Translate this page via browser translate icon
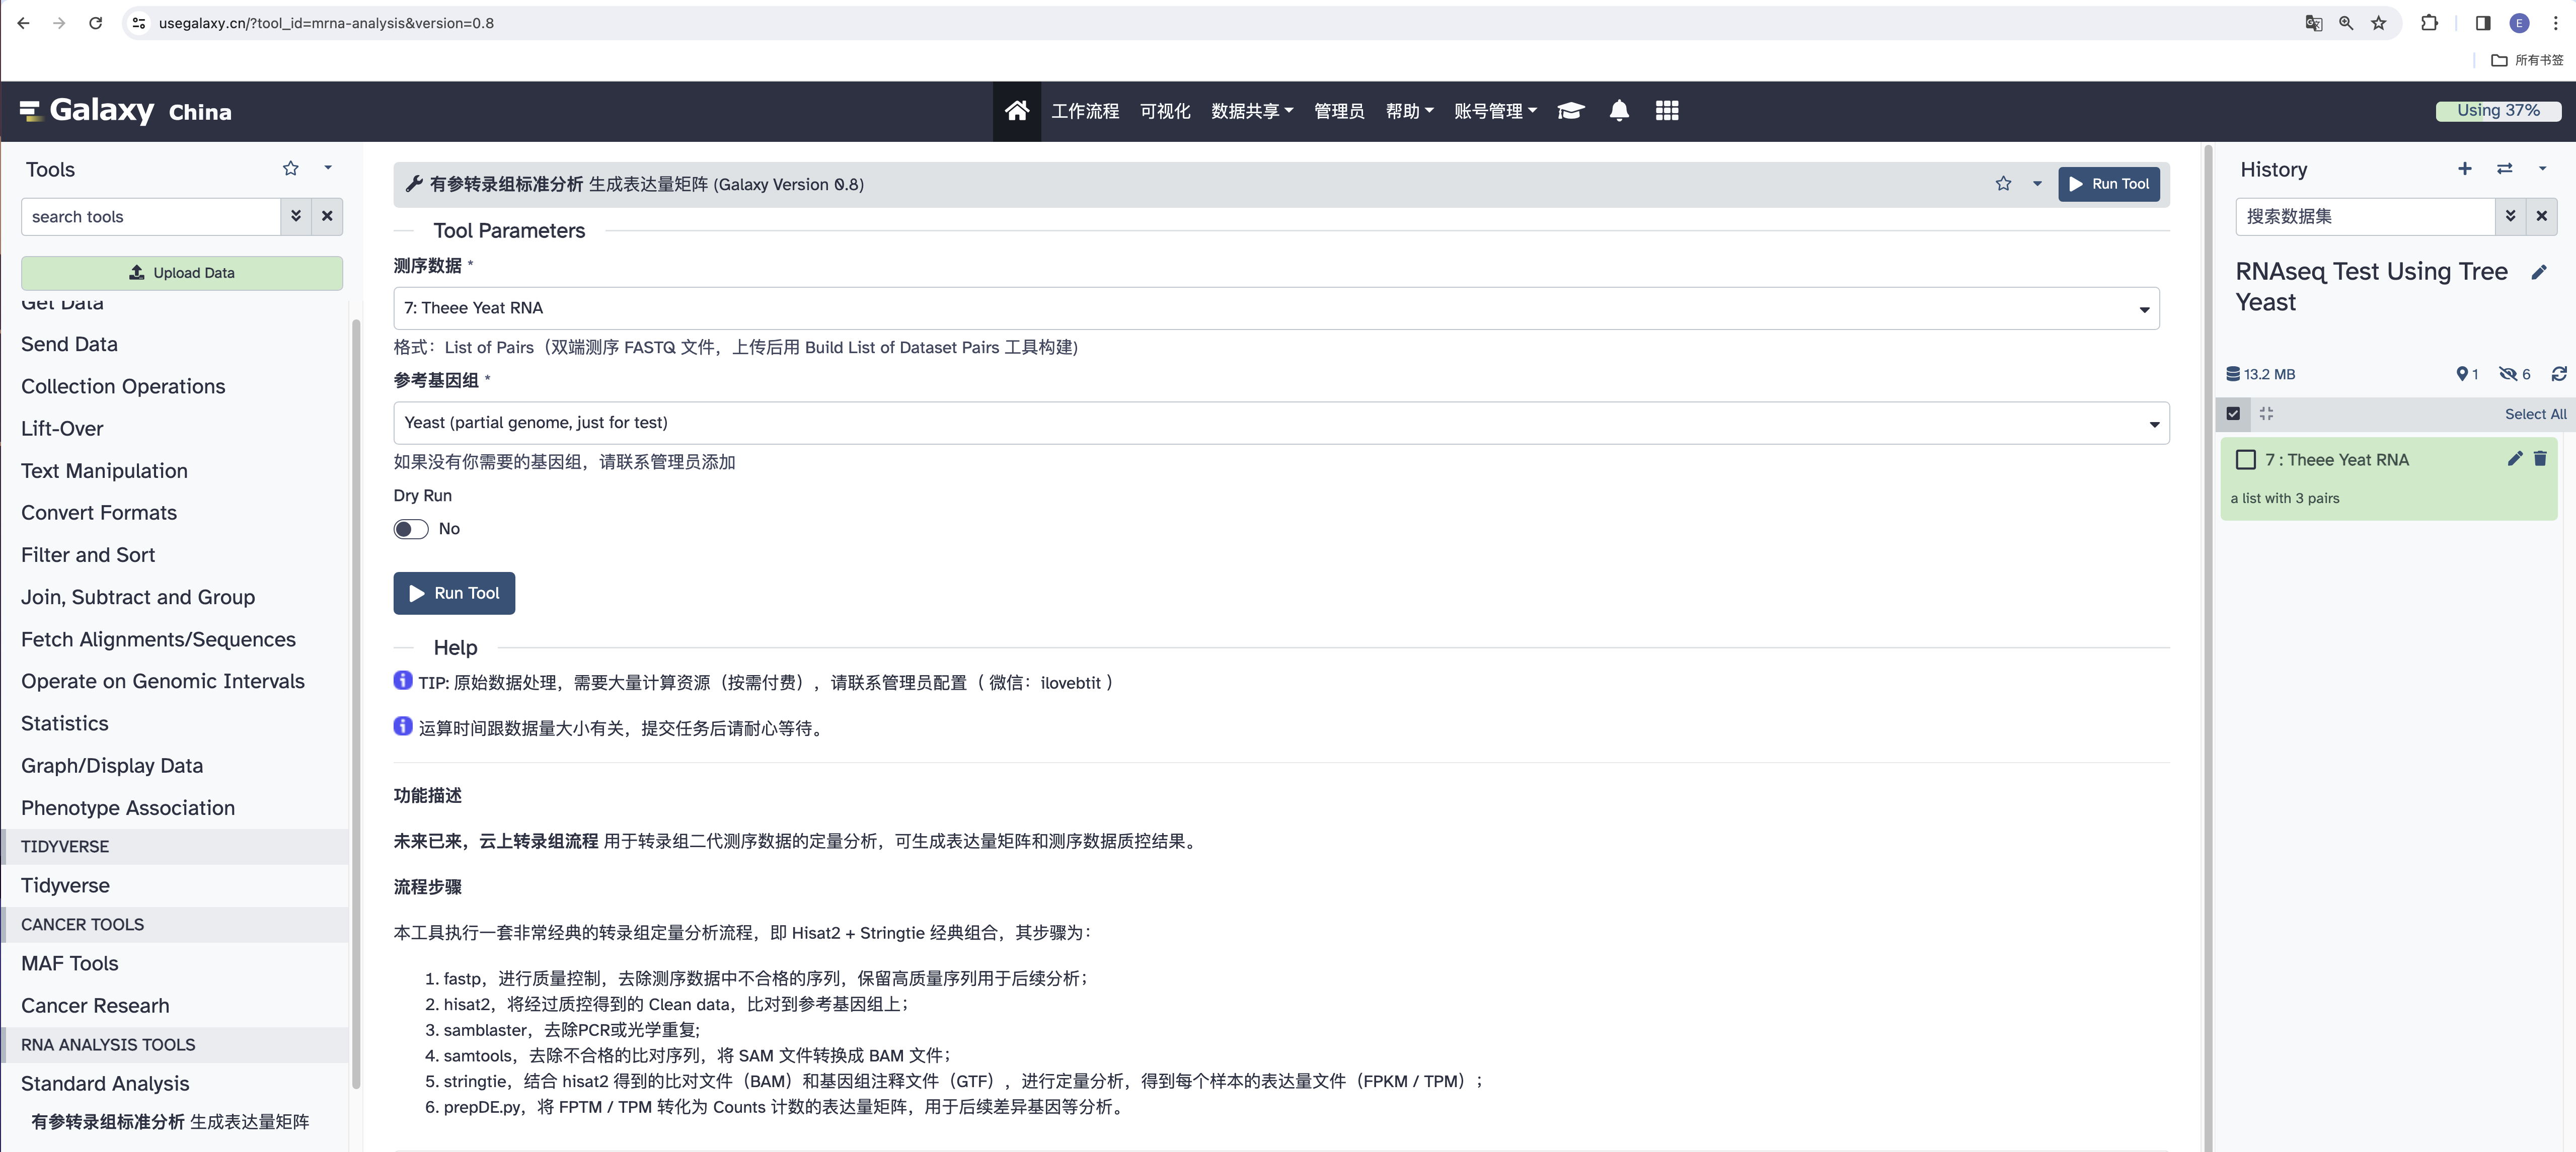2576x1152 pixels. pos(2313,23)
